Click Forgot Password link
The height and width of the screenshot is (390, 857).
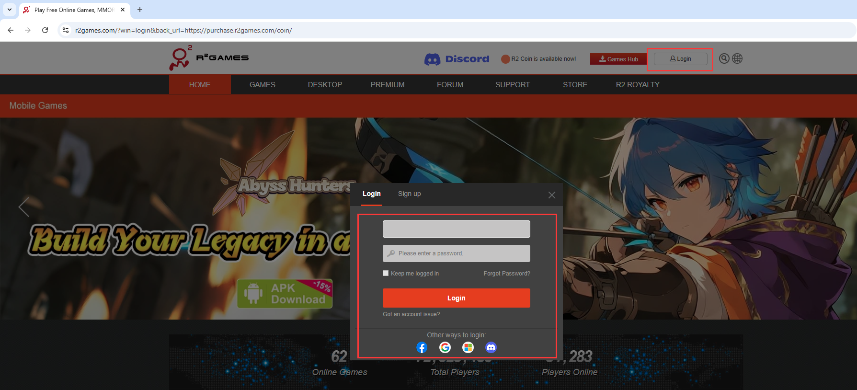point(506,274)
